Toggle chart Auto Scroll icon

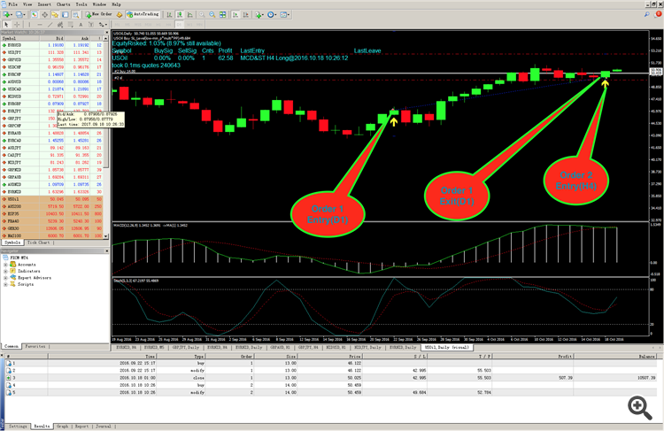pos(235,14)
